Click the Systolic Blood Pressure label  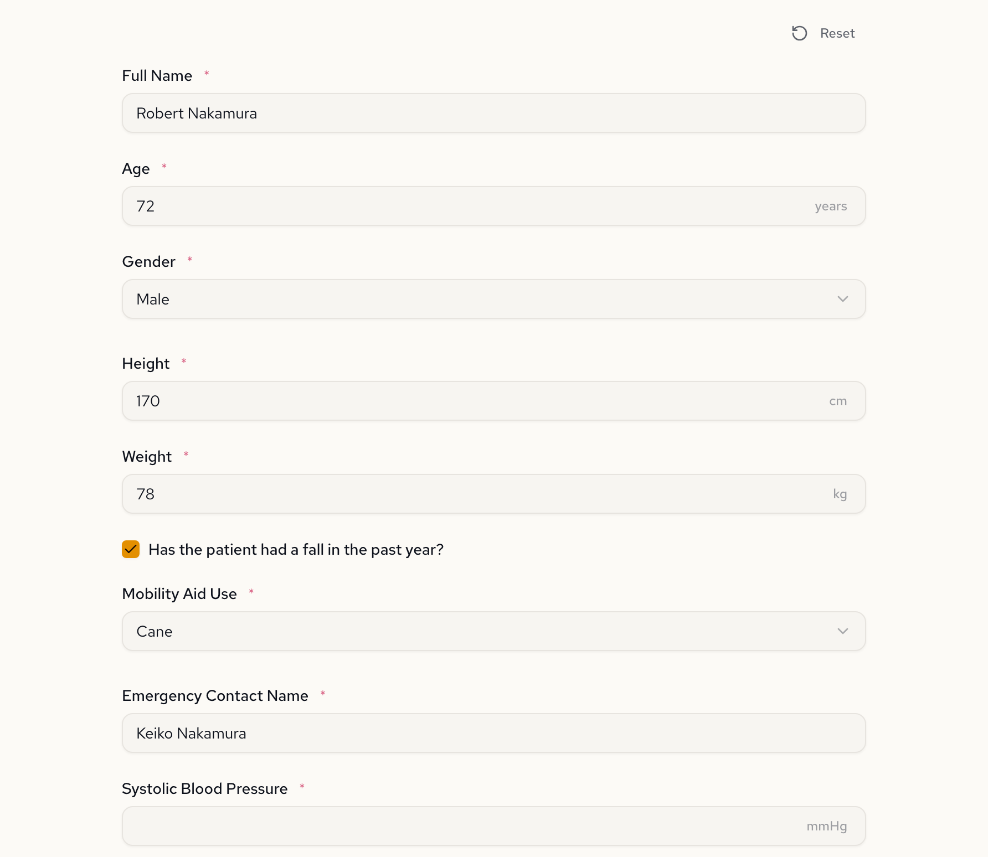pos(204,788)
